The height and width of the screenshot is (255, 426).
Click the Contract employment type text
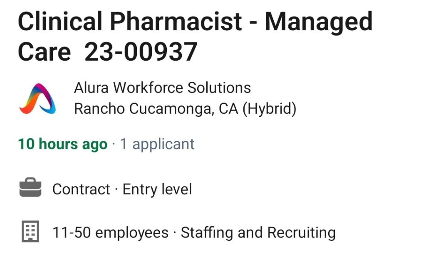coord(81,189)
